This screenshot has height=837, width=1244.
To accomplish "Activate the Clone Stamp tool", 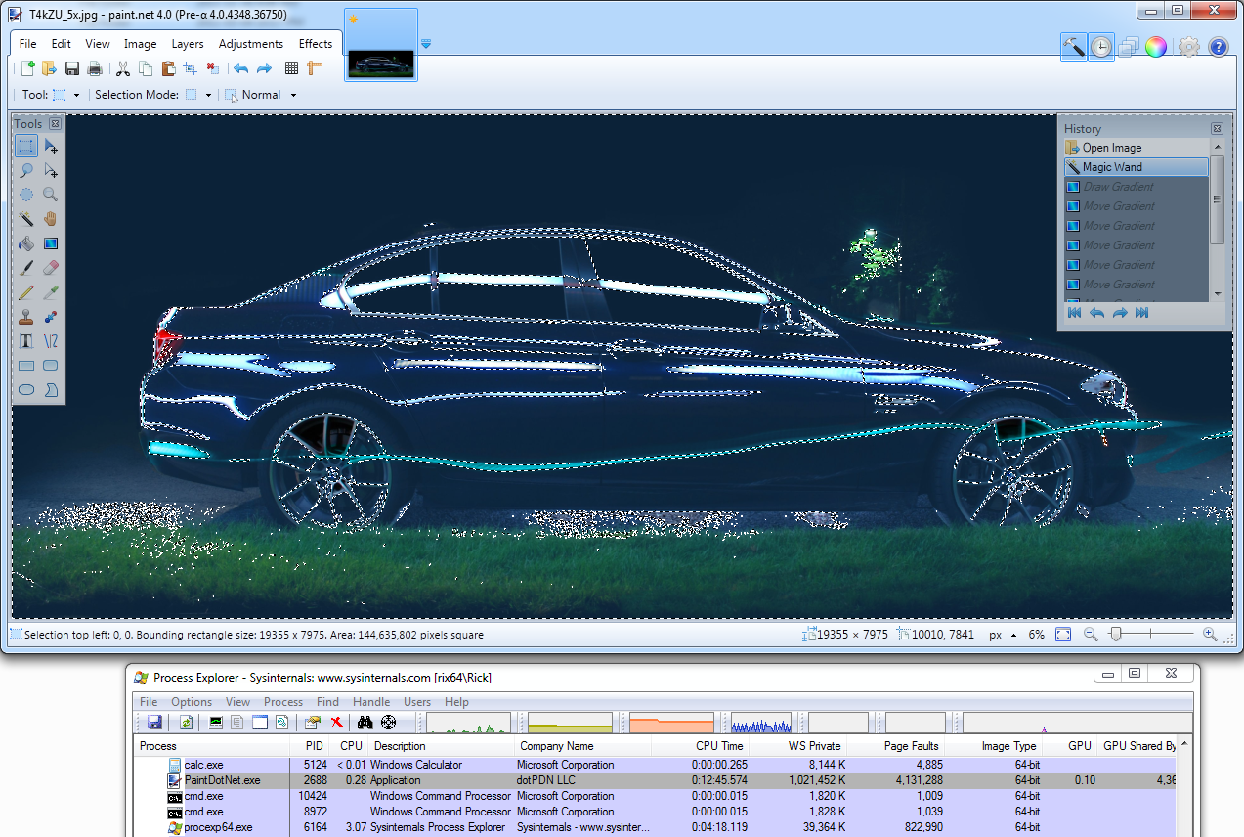I will [26, 317].
